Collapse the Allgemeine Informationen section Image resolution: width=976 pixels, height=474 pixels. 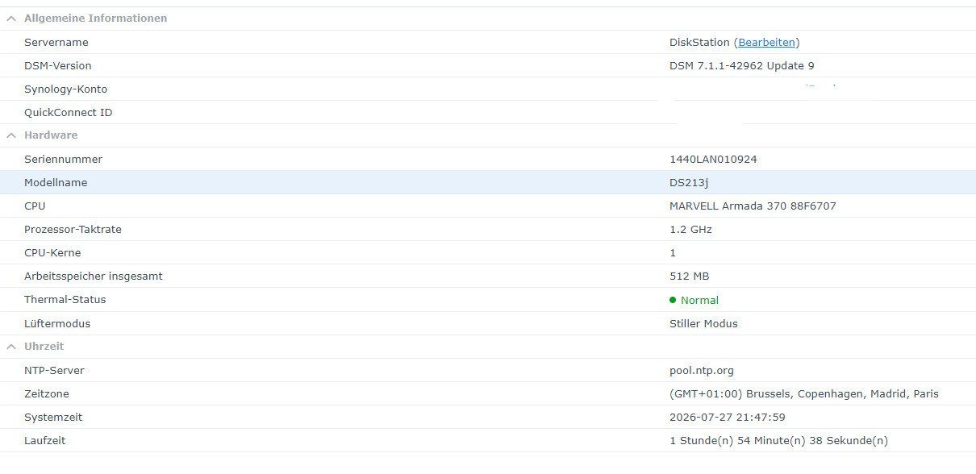point(11,19)
